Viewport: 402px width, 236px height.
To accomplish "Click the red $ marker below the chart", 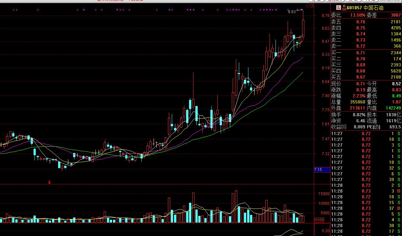I will 49,182.
